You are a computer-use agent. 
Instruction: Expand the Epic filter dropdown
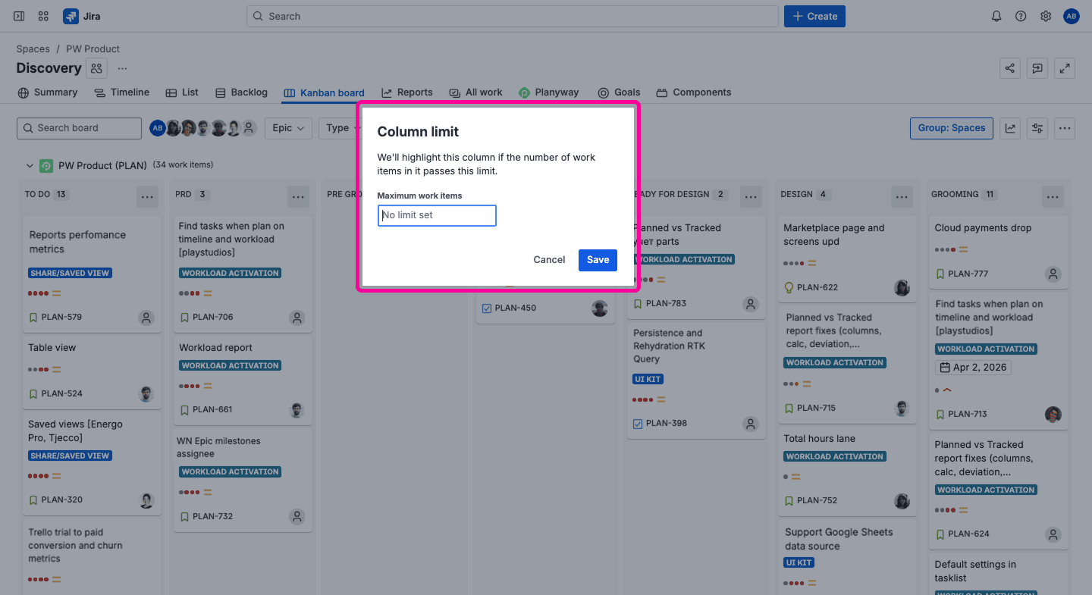click(x=288, y=128)
